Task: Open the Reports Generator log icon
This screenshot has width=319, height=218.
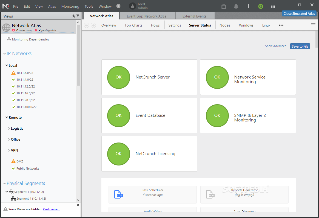Action: (x=210, y=194)
